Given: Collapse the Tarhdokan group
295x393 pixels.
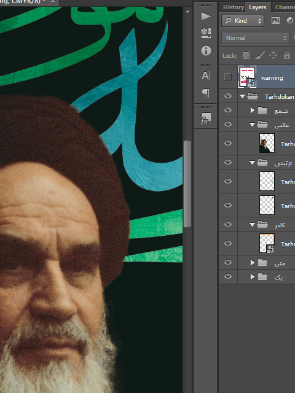Looking at the screenshot, I should (242, 96).
